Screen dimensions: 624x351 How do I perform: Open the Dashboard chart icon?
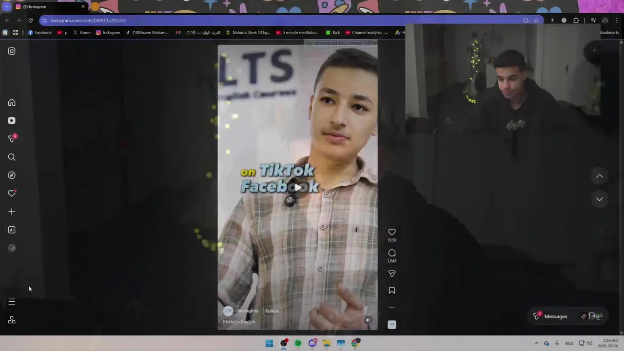12,230
